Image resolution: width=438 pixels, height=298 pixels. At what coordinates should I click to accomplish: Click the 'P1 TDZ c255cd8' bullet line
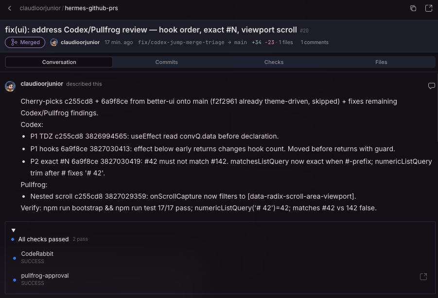tap(155, 136)
